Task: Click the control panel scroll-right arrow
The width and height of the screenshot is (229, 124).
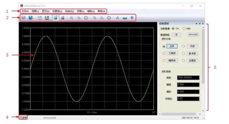Action: pos(200,114)
